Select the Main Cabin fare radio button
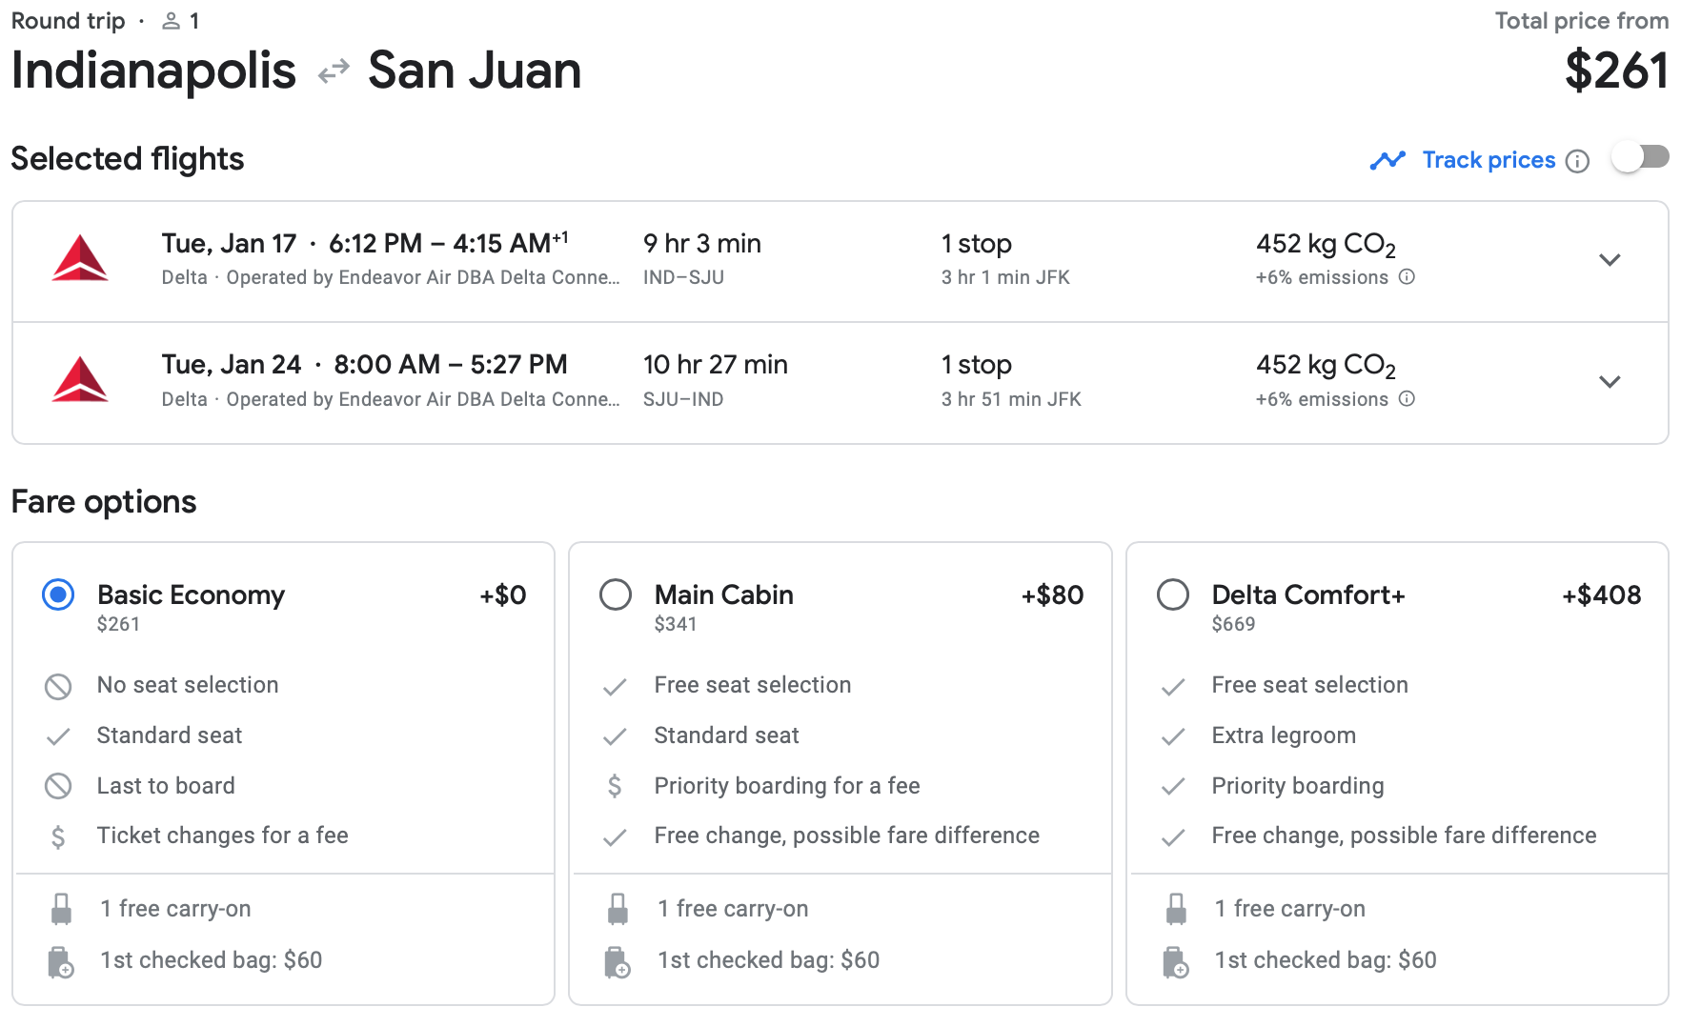 [x=616, y=595]
